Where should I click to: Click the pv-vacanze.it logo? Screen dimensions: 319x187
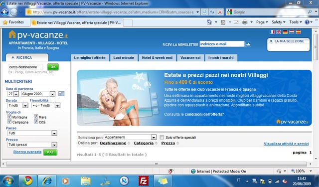(x=38, y=35)
